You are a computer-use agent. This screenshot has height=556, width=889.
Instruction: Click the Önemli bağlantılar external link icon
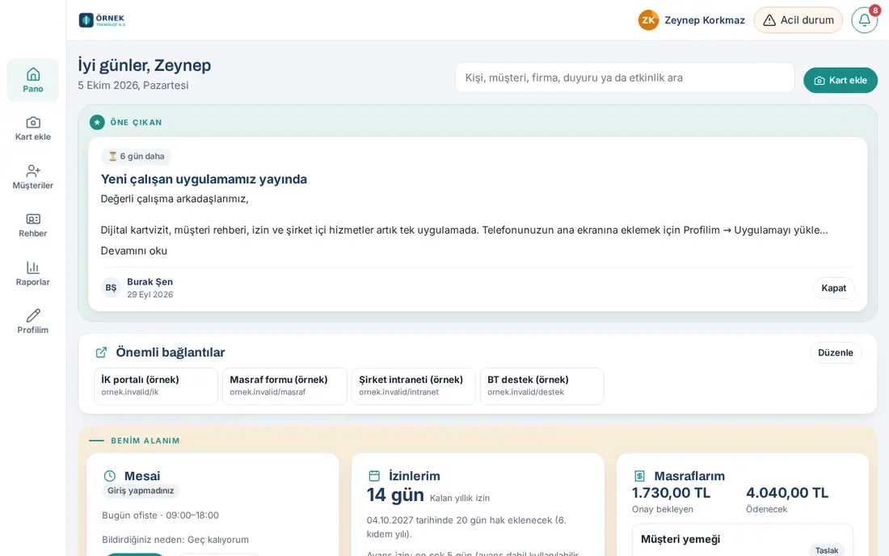[x=102, y=352]
